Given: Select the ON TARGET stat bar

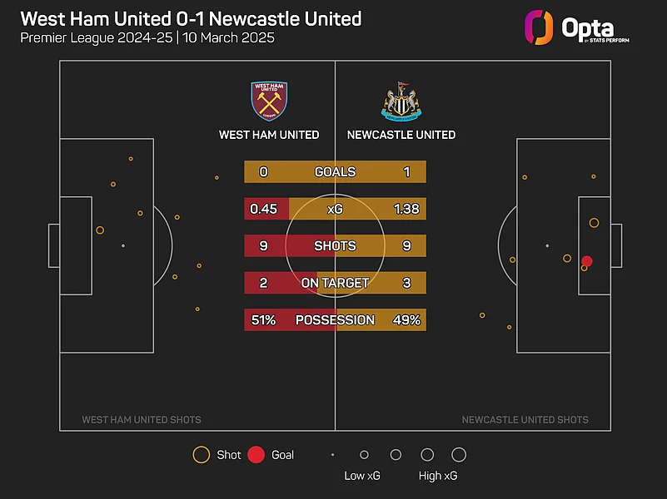Looking at the screenshot, I should pyautogui.click(x=335, y=283).
